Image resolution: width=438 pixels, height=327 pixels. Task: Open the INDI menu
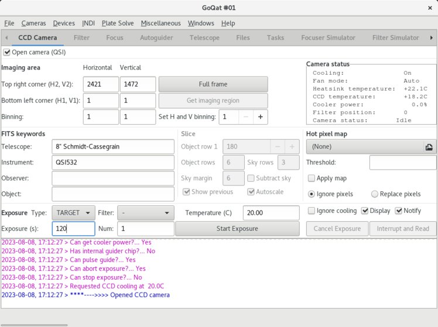(x=88, y=23)
